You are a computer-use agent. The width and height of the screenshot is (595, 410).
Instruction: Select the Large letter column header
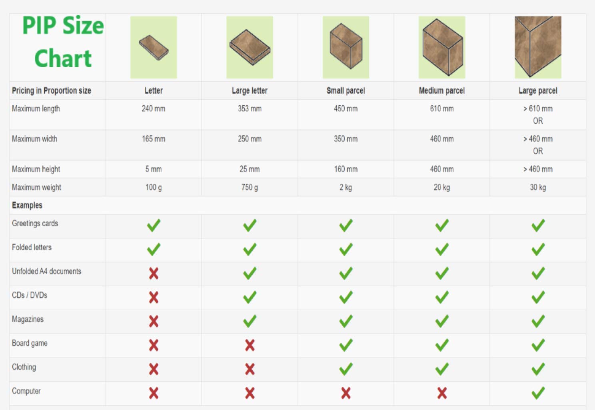[x=250, y=90]
